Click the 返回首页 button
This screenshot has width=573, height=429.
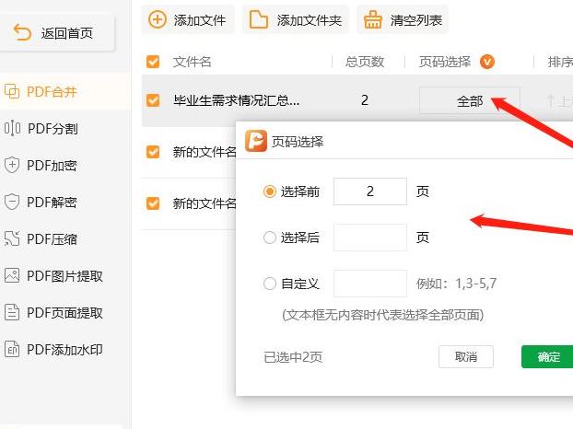tap(56, 32)
